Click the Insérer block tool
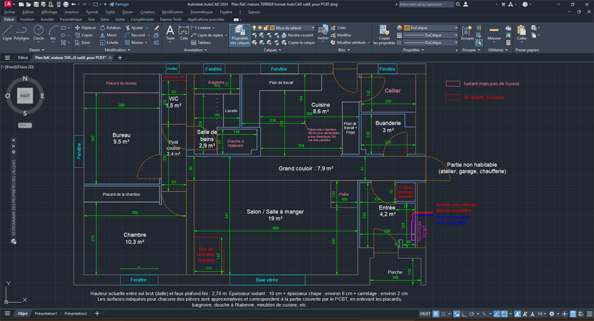 click(323, 34)
